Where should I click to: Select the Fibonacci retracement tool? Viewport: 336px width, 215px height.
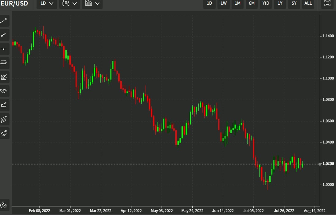4,105
